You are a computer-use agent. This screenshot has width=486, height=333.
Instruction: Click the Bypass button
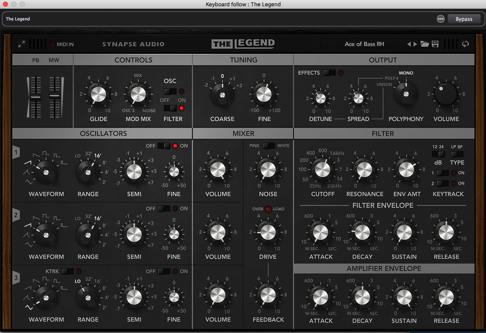click(464, 19)
